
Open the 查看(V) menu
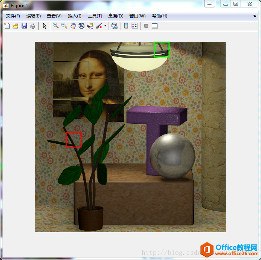point(54,16)
